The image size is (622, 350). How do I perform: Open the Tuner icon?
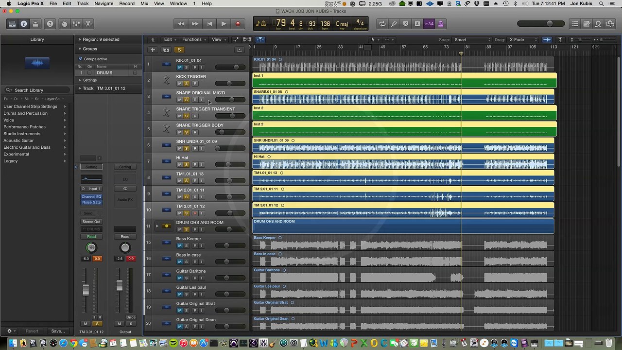click(x=394, y=24)
